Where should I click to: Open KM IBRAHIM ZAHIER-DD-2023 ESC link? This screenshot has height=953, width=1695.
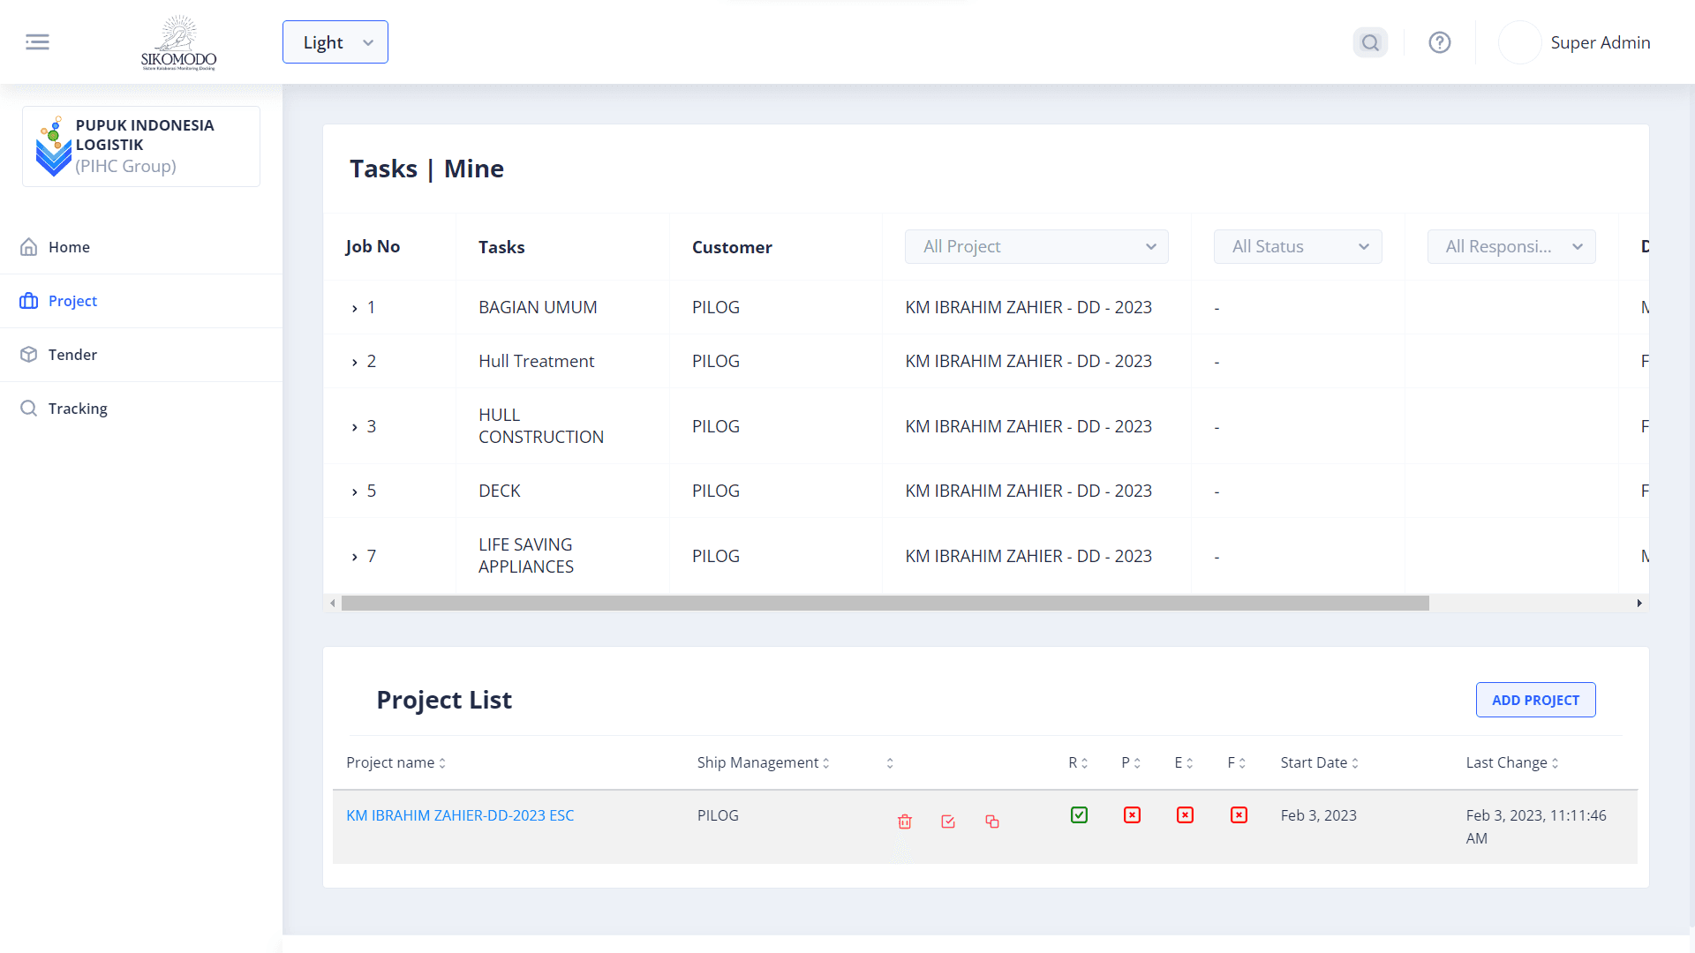[x=460, y=815]
